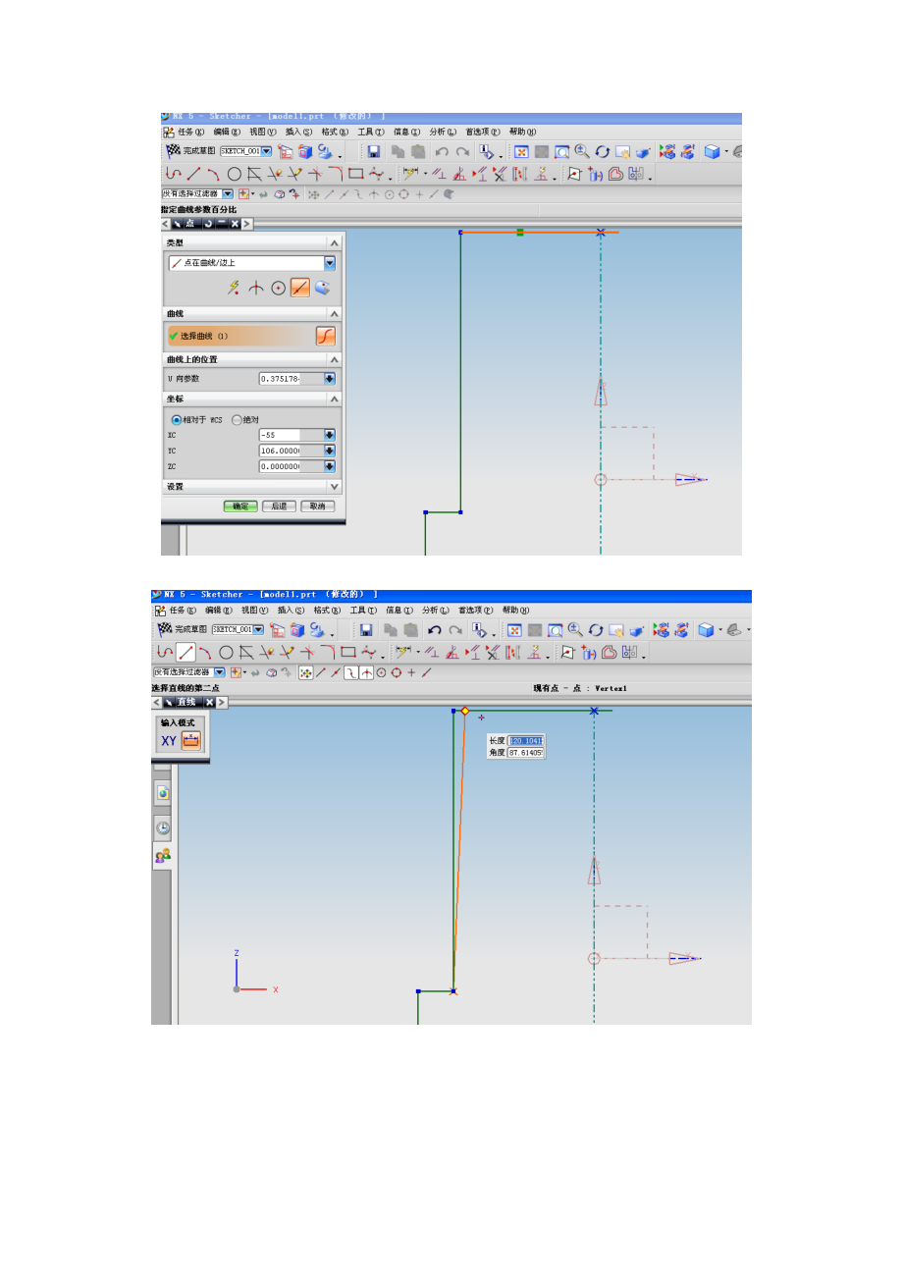Select the Point on Curve/Edge type icon
Viewport: 903px width, 1278px height.
pyautogui.click(x=300, y=288)
